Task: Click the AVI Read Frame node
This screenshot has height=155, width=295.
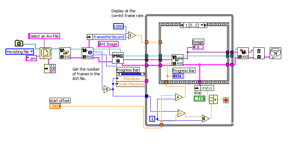Action: [x=178, y=60]
